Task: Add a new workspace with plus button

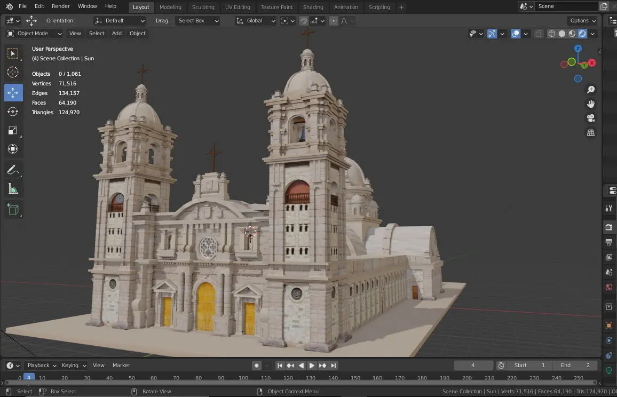Action: point(401,7)
